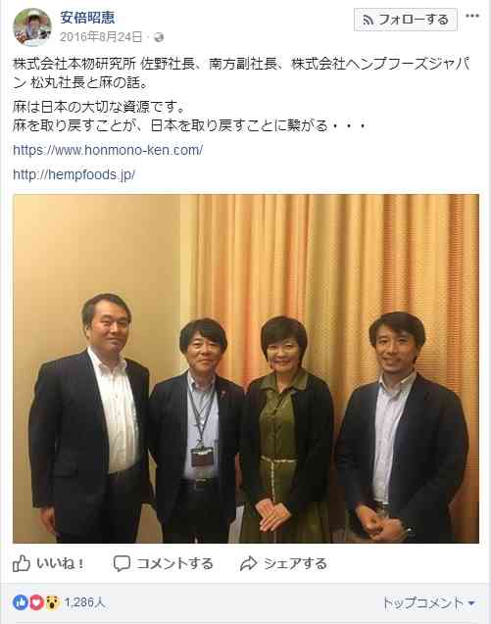The image size is (491, 624).
Task: Click the blue like reaction icon
Action: pyautogui.click(x=21, y=602)
